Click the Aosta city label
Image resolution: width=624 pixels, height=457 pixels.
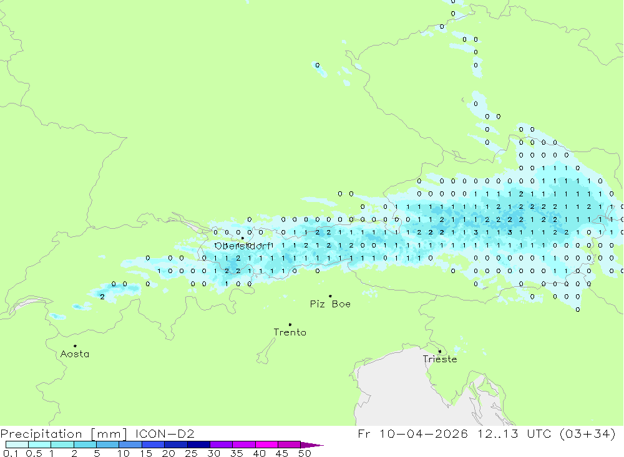pos(75,354)
